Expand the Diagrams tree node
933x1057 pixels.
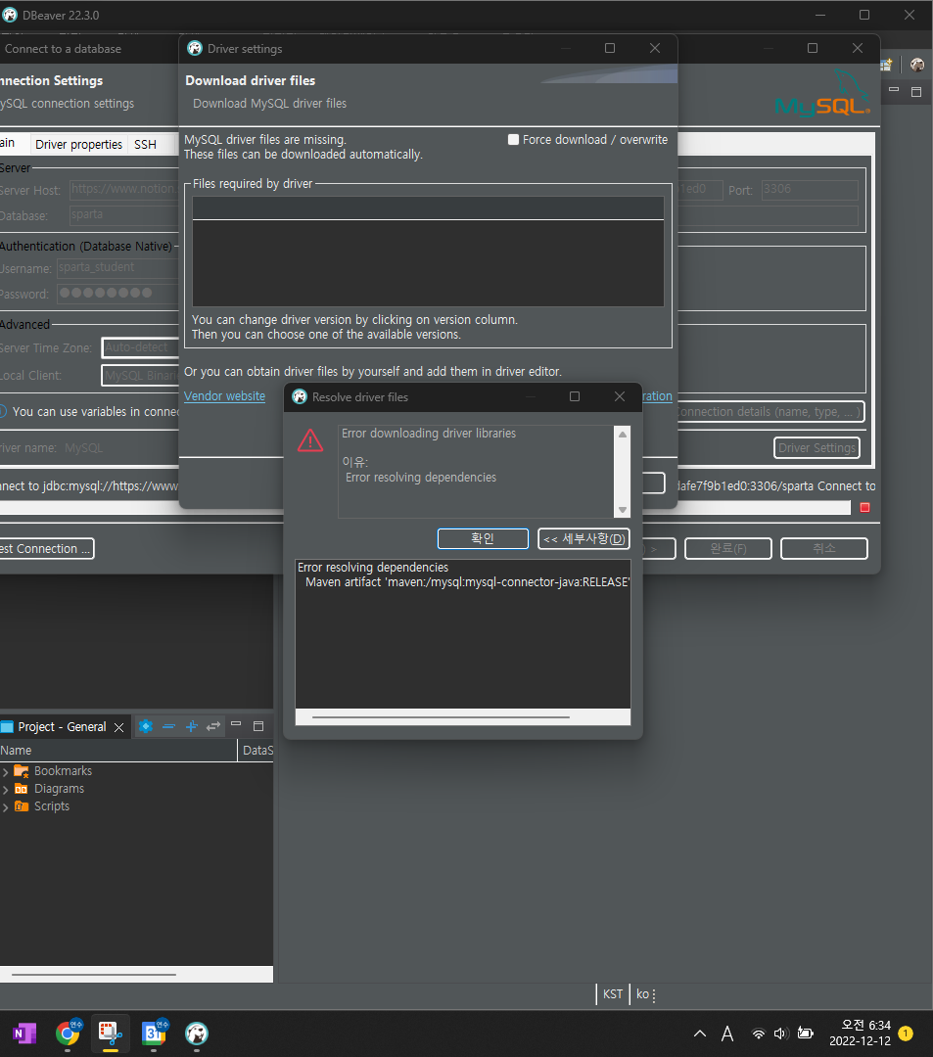[6, 789]
